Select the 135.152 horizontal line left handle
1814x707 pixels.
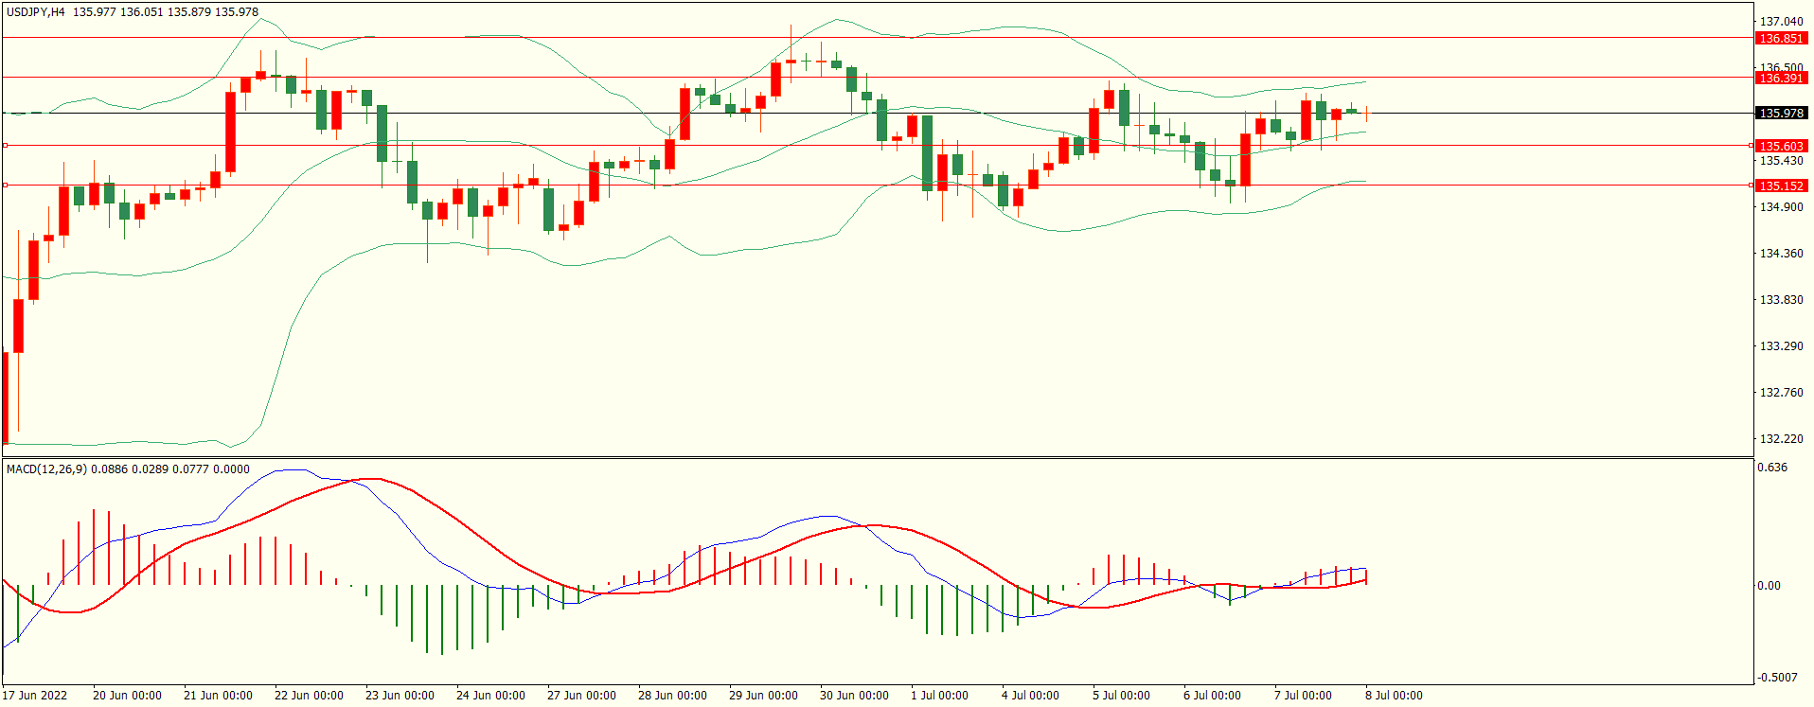coord(5,186)
